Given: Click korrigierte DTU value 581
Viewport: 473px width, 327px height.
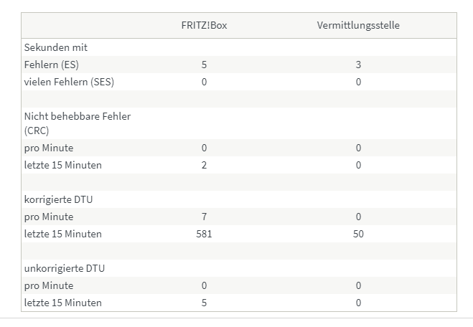Looking at the screenshot, I should coord(205,234).
